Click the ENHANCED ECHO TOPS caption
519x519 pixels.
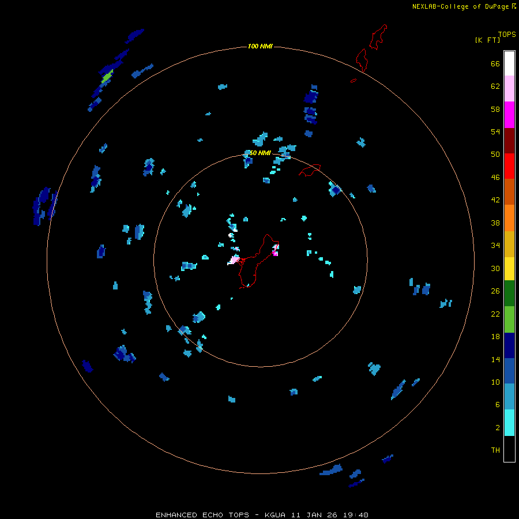pyautogui.click(x=202, y=515)
